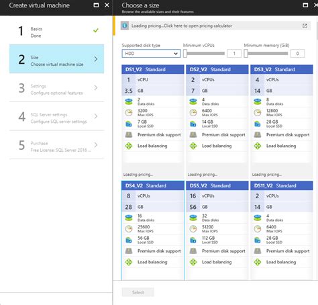This screenshot has width=318, height=305.
Task: Click the DS2_V2 Premium disk support icon
Action: (193, 134)
